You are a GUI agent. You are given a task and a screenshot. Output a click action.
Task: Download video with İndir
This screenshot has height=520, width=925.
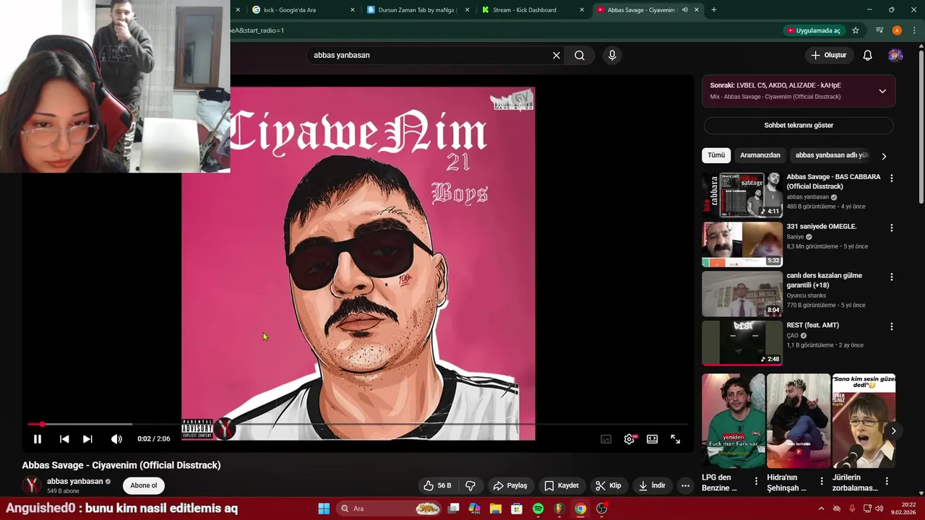click(x=652, y=485)
